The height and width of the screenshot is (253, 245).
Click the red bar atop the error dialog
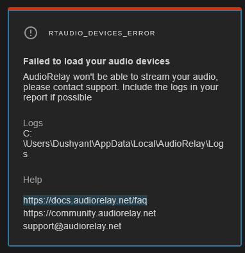pyautogui.click(x=124, y=8)
